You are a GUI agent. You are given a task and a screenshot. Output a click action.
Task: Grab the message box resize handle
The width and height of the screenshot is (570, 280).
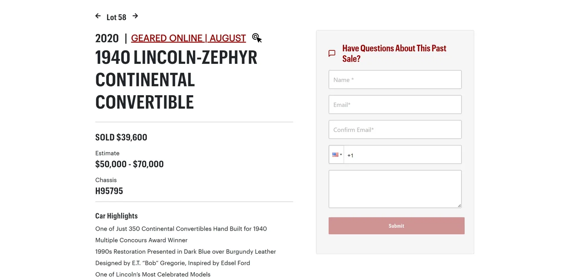(459, 206)
